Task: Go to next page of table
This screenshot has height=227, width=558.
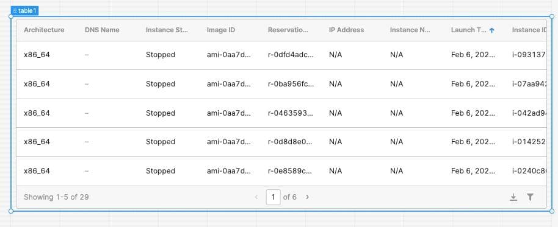Action: (x=308, y=197)
